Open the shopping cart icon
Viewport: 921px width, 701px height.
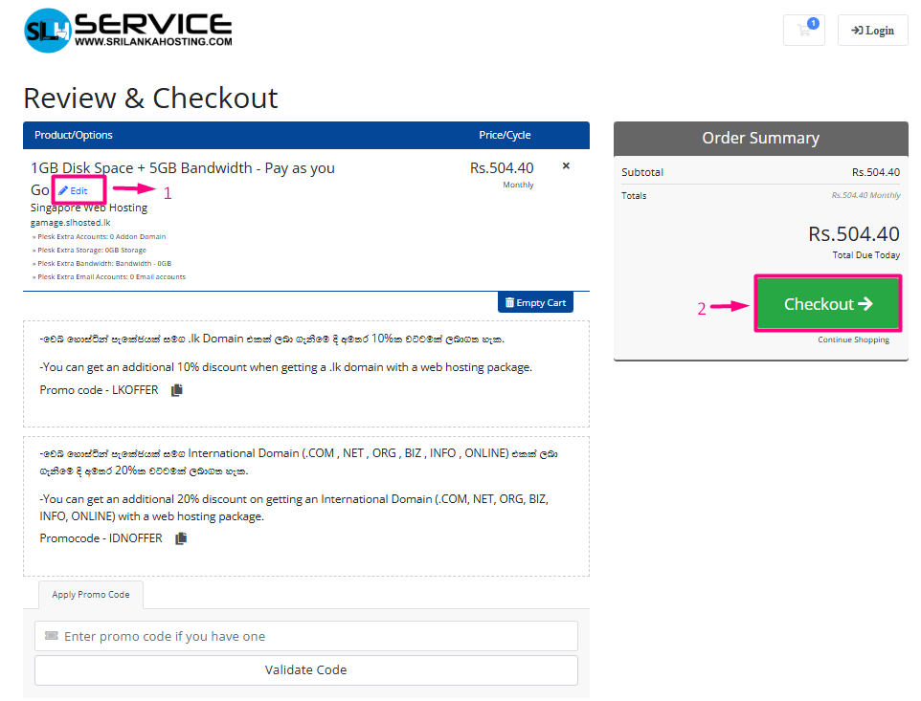pyautogui.click(x=803, y=30)
